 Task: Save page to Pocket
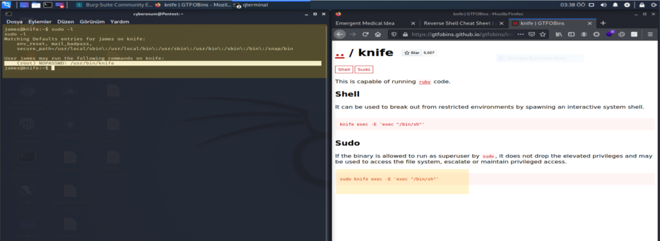pos(532,34)
